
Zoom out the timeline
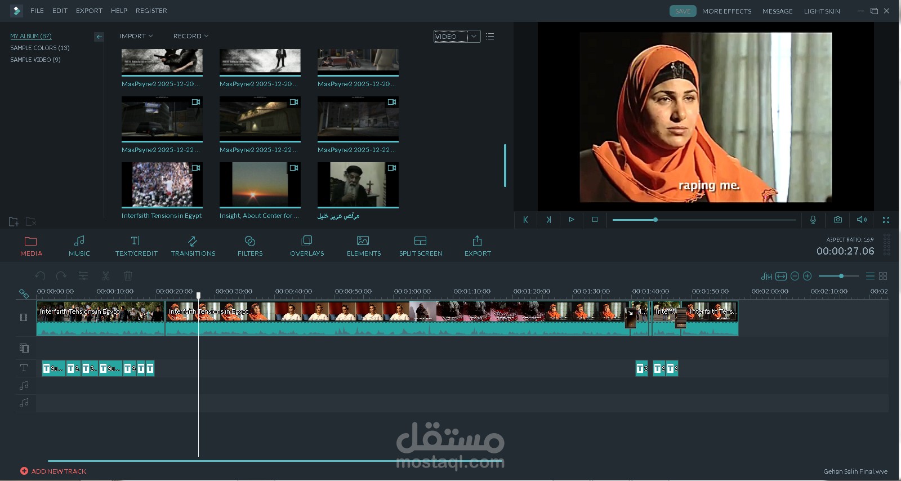coord(795,276)
